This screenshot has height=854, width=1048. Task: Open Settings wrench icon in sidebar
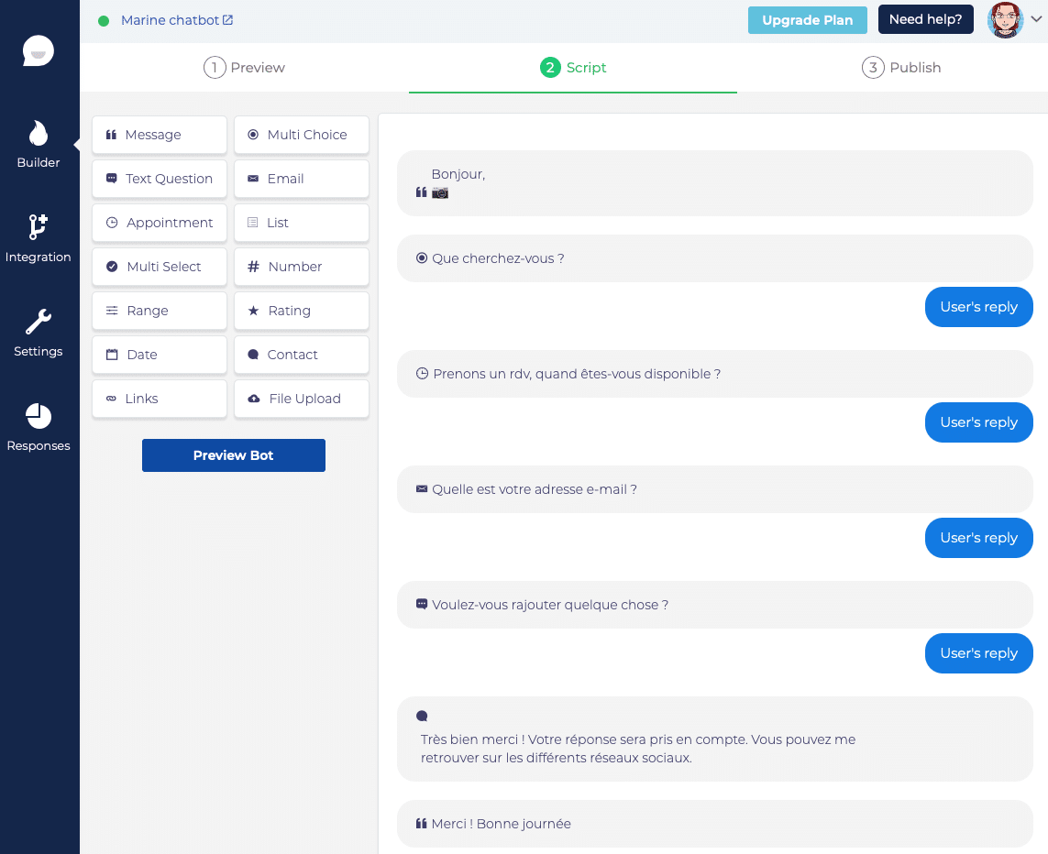tap(39, 323)
